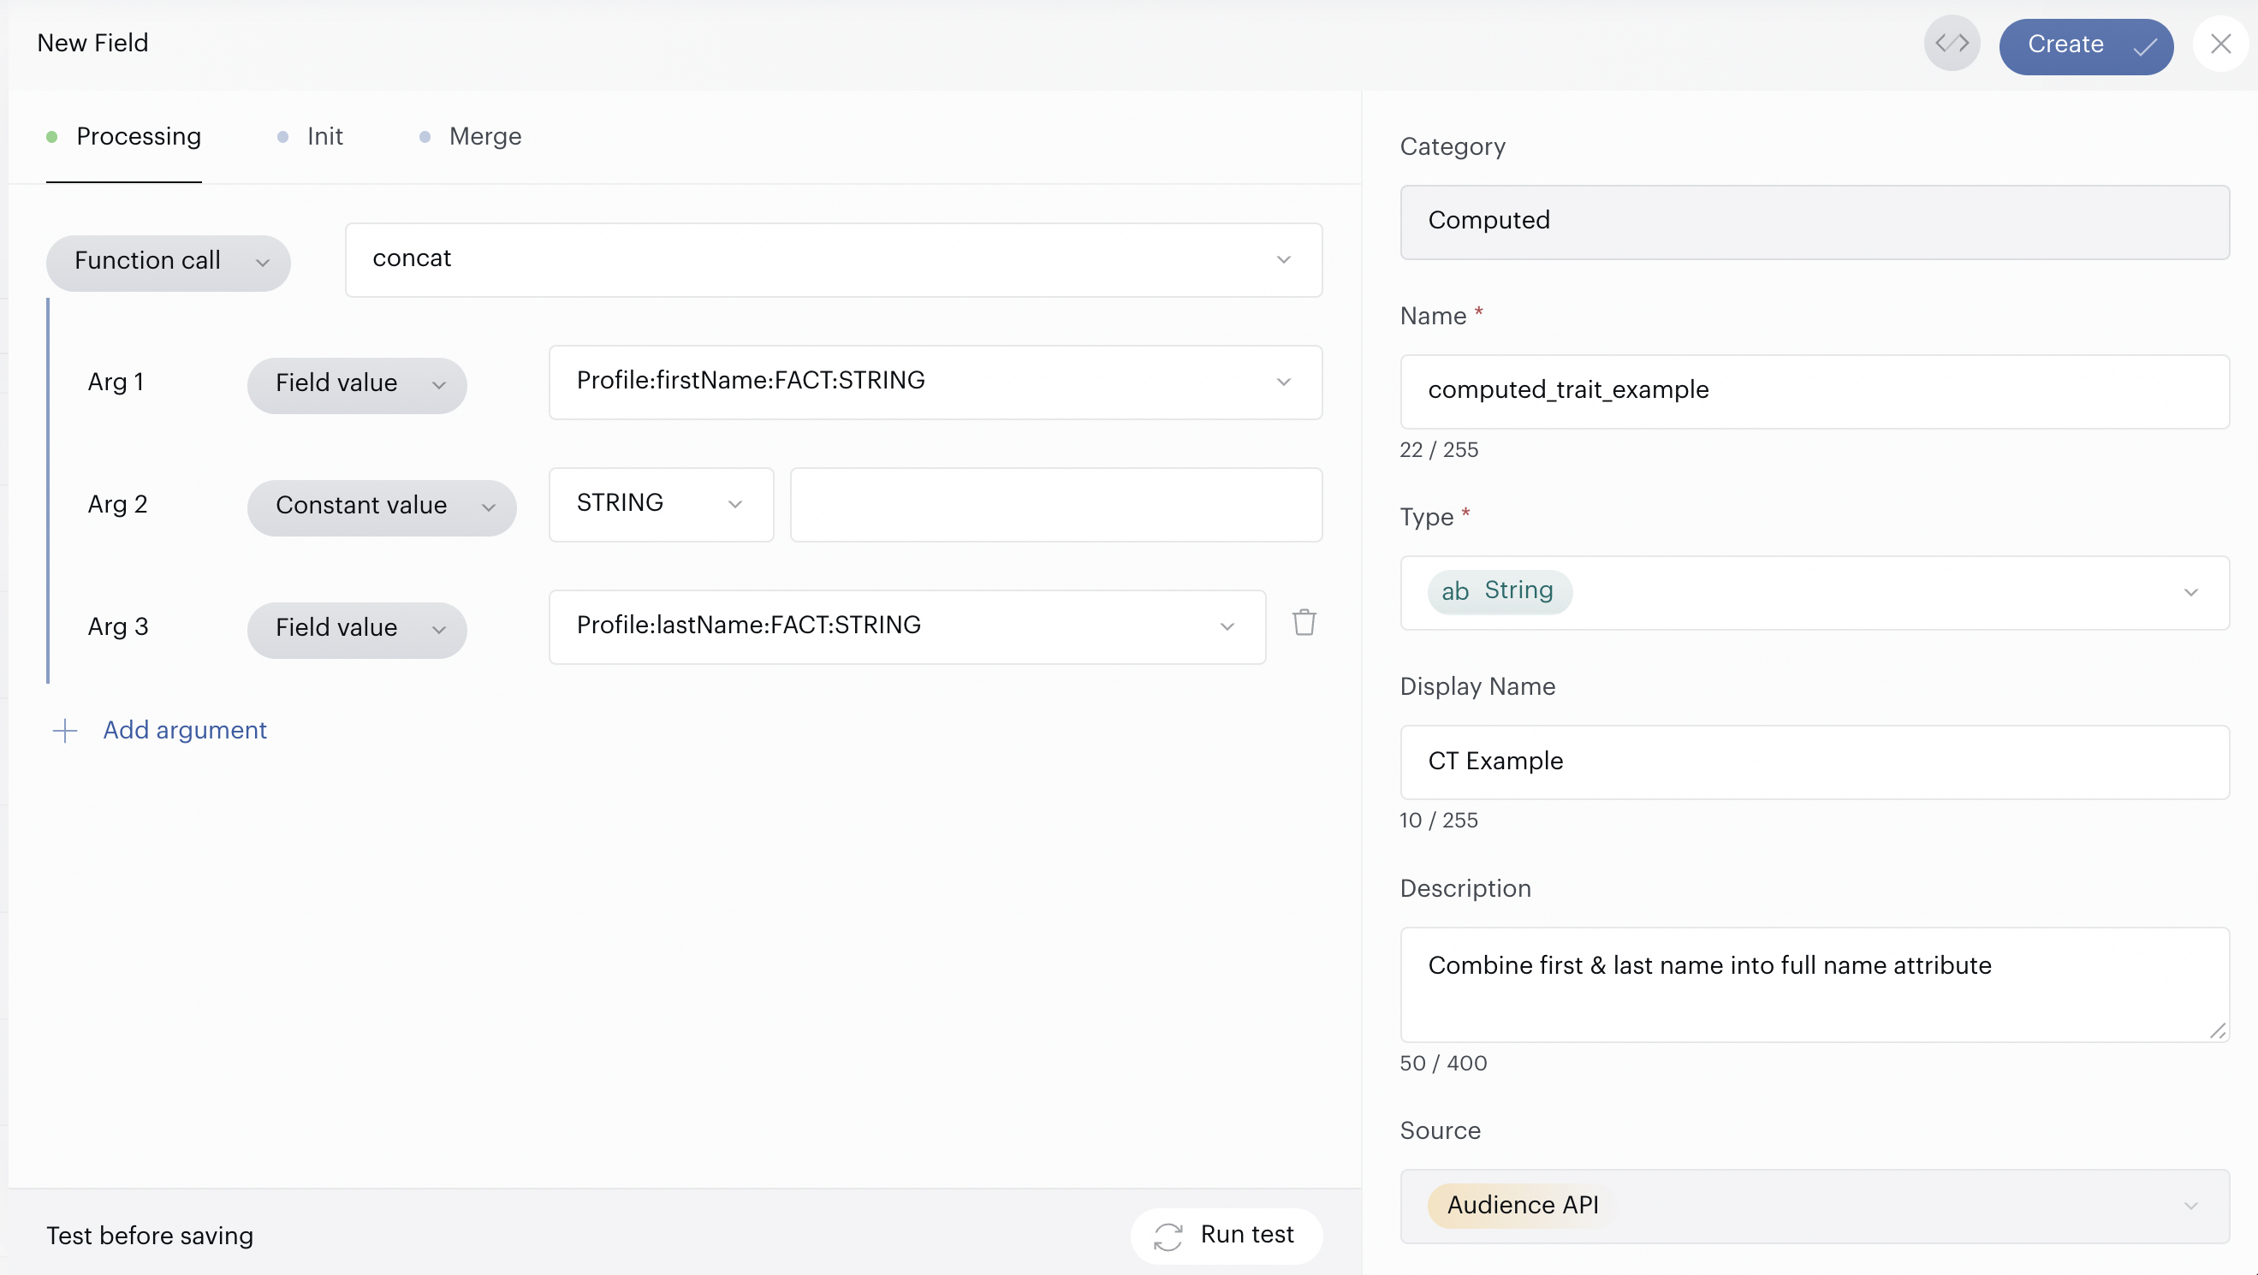Click the Arg 2 constant value input
The height and width of the screenshot is (1275, 2258).
click(1055, 504)
